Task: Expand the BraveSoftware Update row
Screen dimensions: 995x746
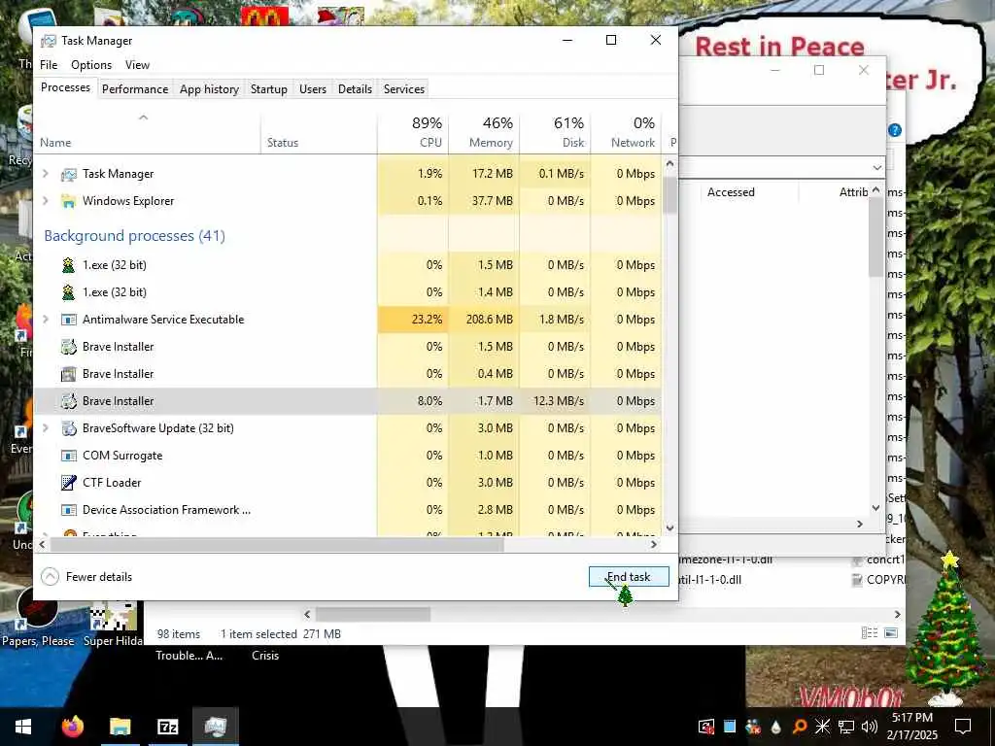Action: pos(45,428)
